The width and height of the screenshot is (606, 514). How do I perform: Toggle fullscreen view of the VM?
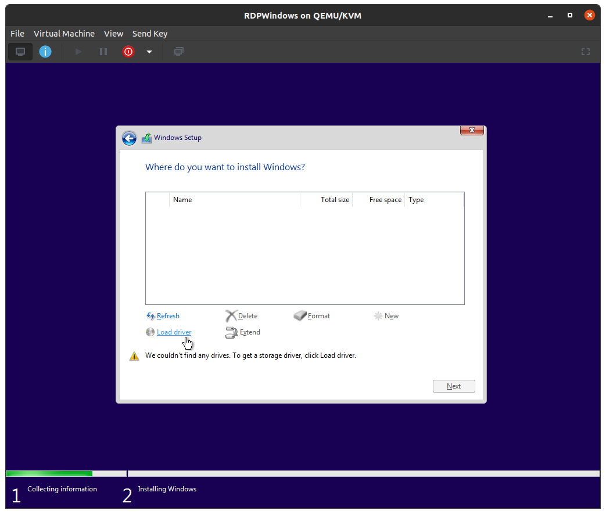586,52
